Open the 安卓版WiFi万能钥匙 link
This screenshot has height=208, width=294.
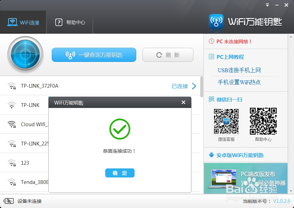coord(240,155)
